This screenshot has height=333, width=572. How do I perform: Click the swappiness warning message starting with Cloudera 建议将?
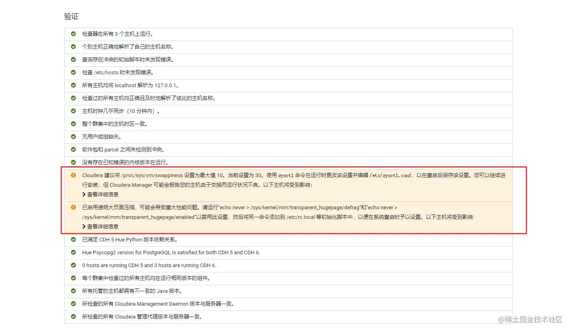pos(294,180)
